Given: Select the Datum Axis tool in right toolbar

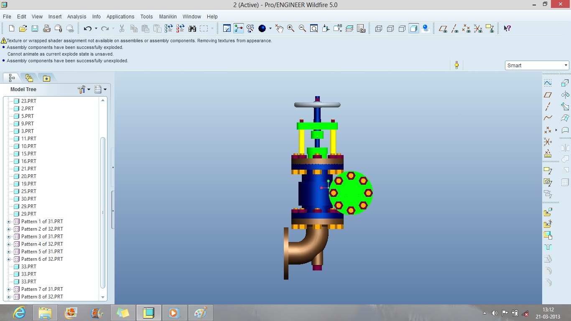Looking at the screenshot, I should coord(548,107).
